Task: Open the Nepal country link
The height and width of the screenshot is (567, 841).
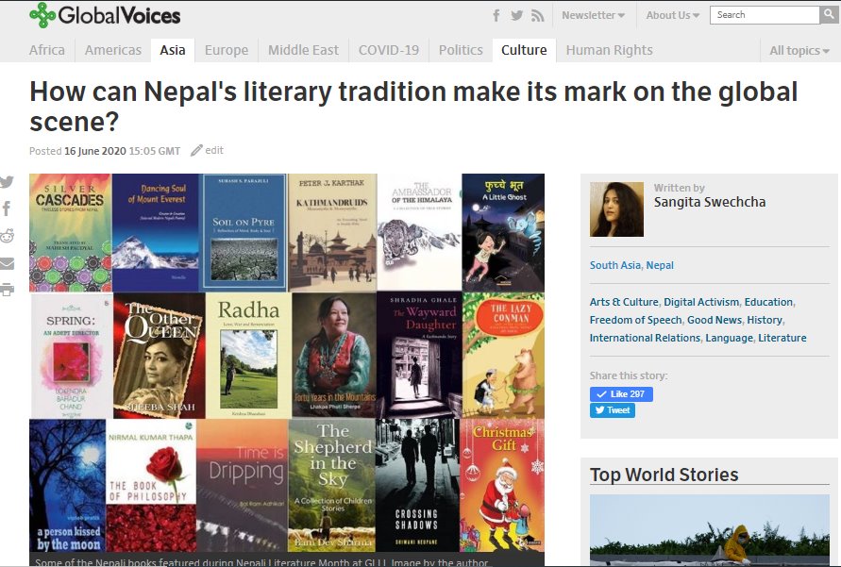Action: click(660, 265)
